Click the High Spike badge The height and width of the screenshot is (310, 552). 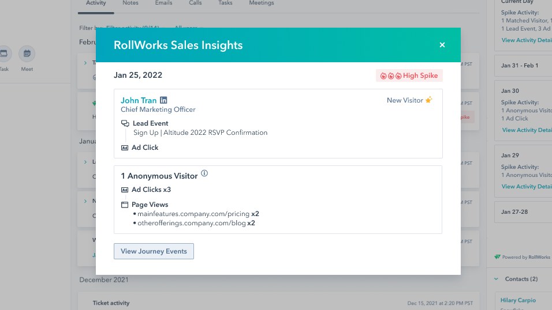point(409,75)
